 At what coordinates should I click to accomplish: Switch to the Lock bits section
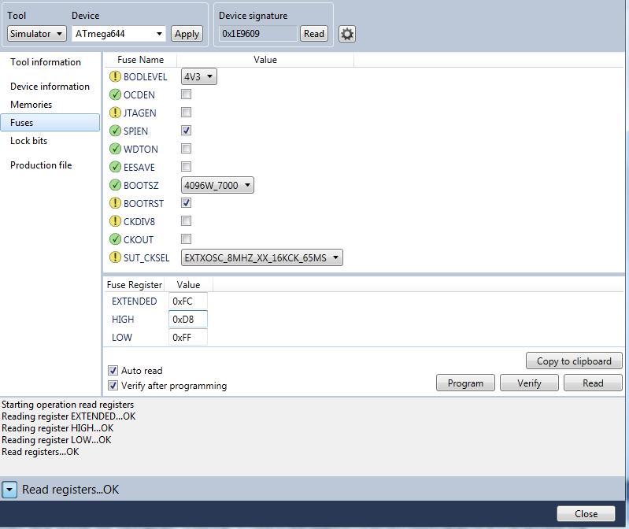29,141
